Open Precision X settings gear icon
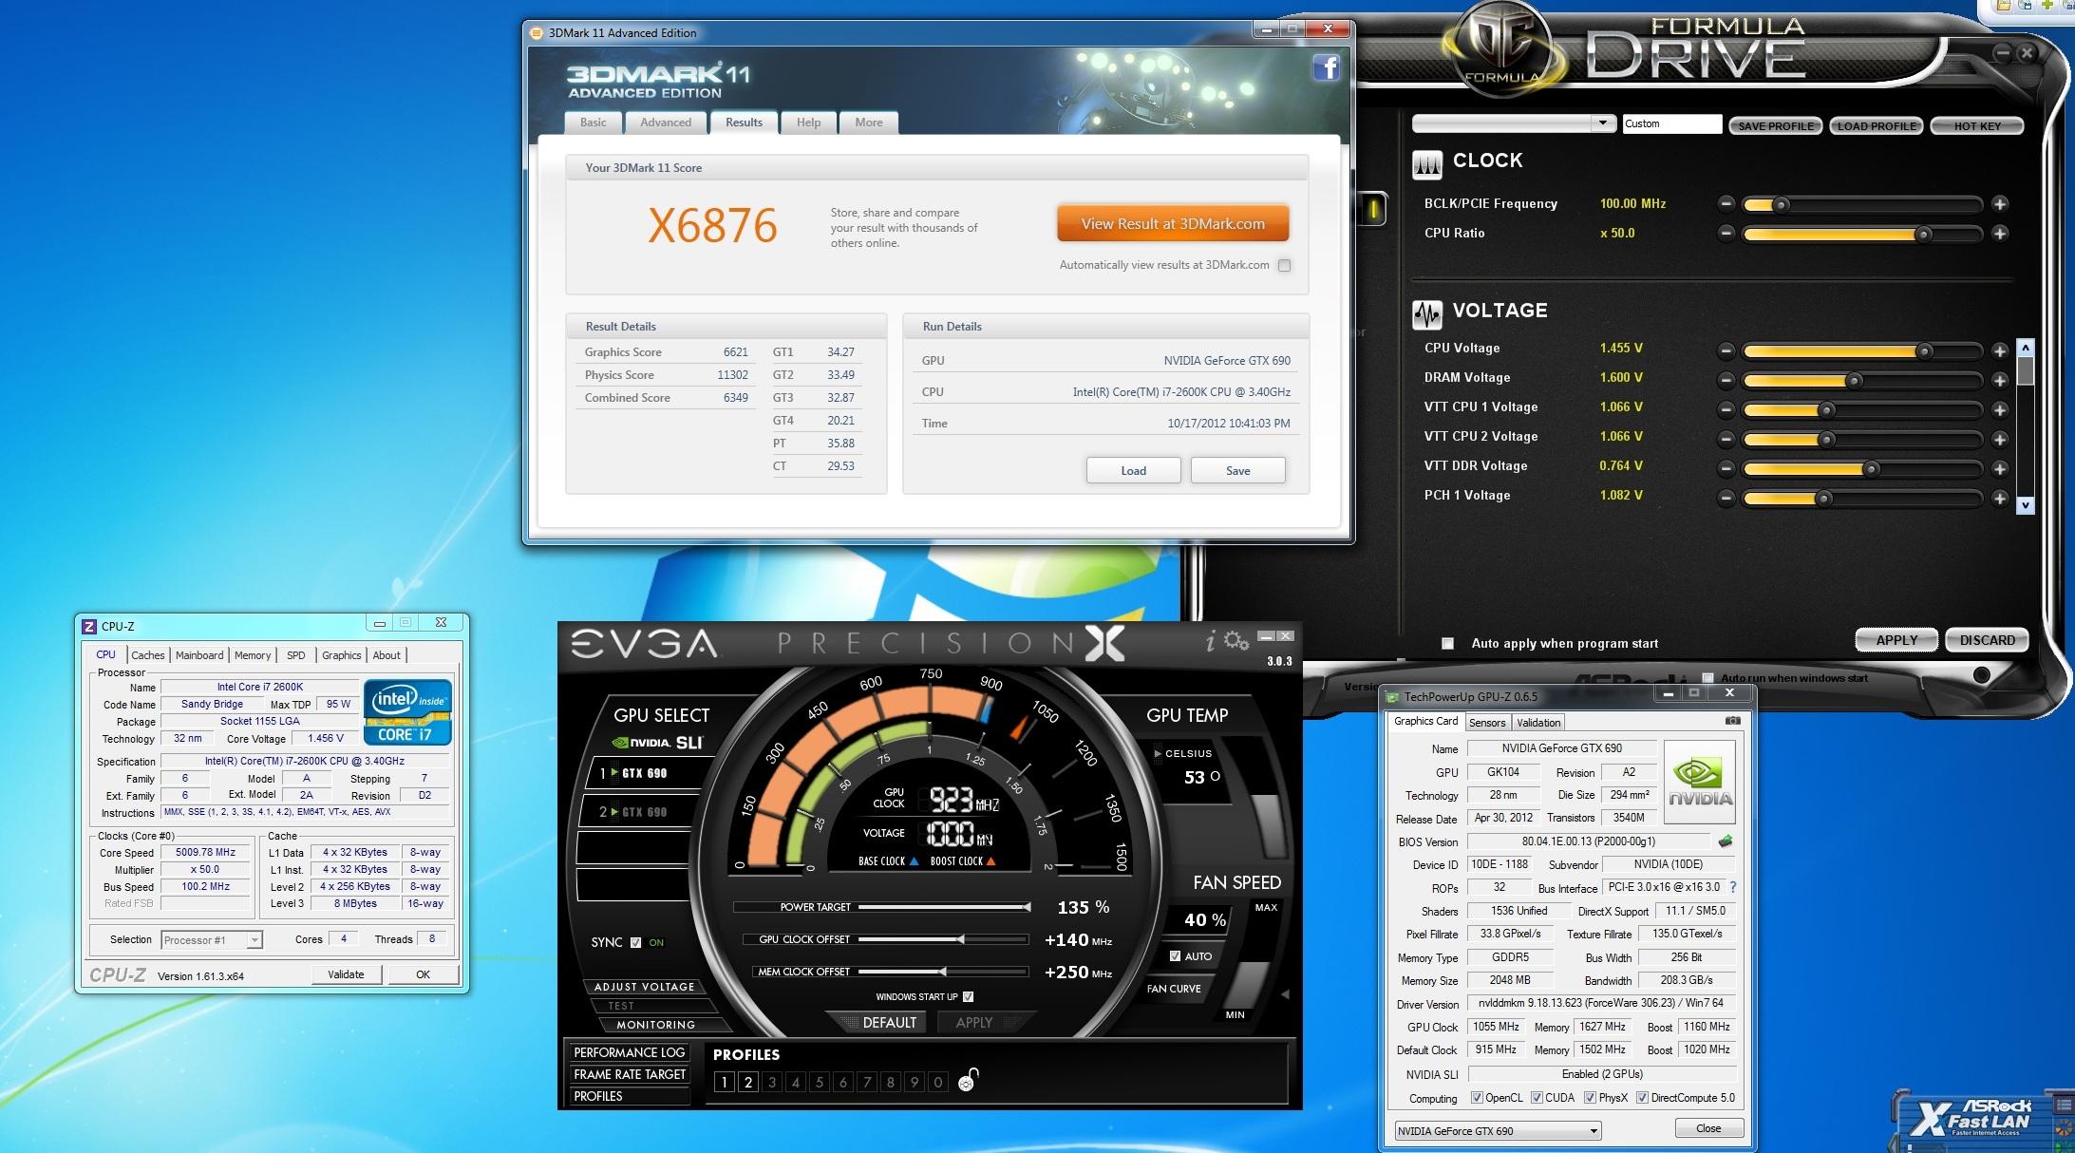The width and height of the screenshot is (2075, 1153). (x=1236, y=641)
